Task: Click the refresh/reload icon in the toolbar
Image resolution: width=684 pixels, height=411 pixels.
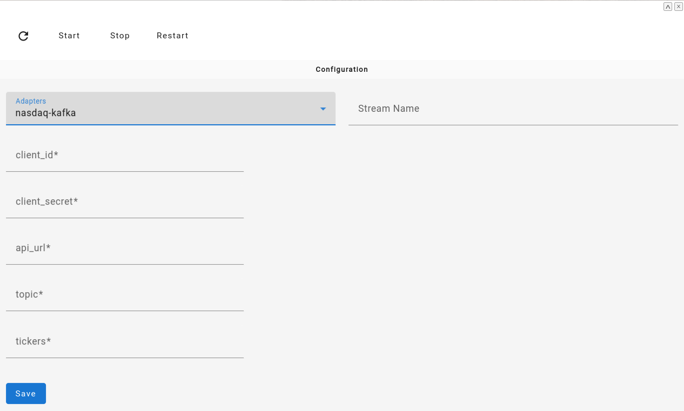Action: coord(23,36)
